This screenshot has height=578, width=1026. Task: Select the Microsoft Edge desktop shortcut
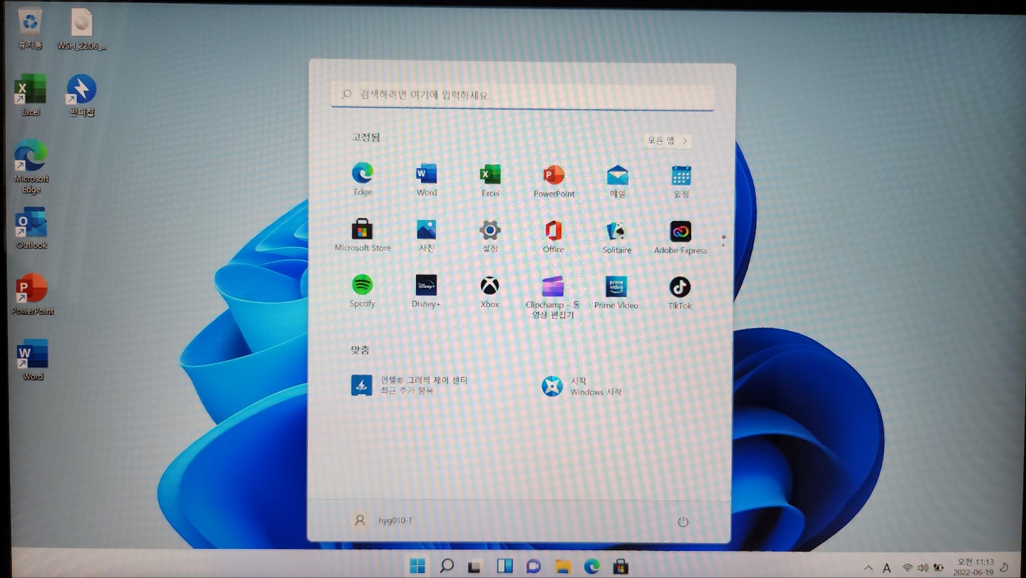point(31,167)
